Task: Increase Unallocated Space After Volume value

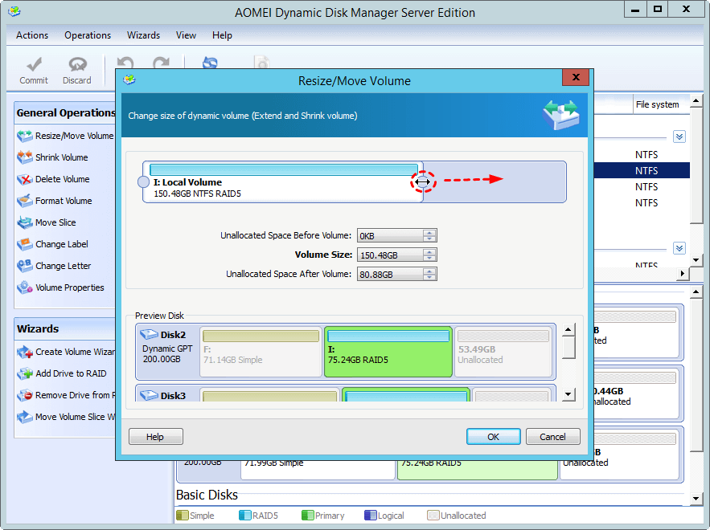Action: click(429, 271)
